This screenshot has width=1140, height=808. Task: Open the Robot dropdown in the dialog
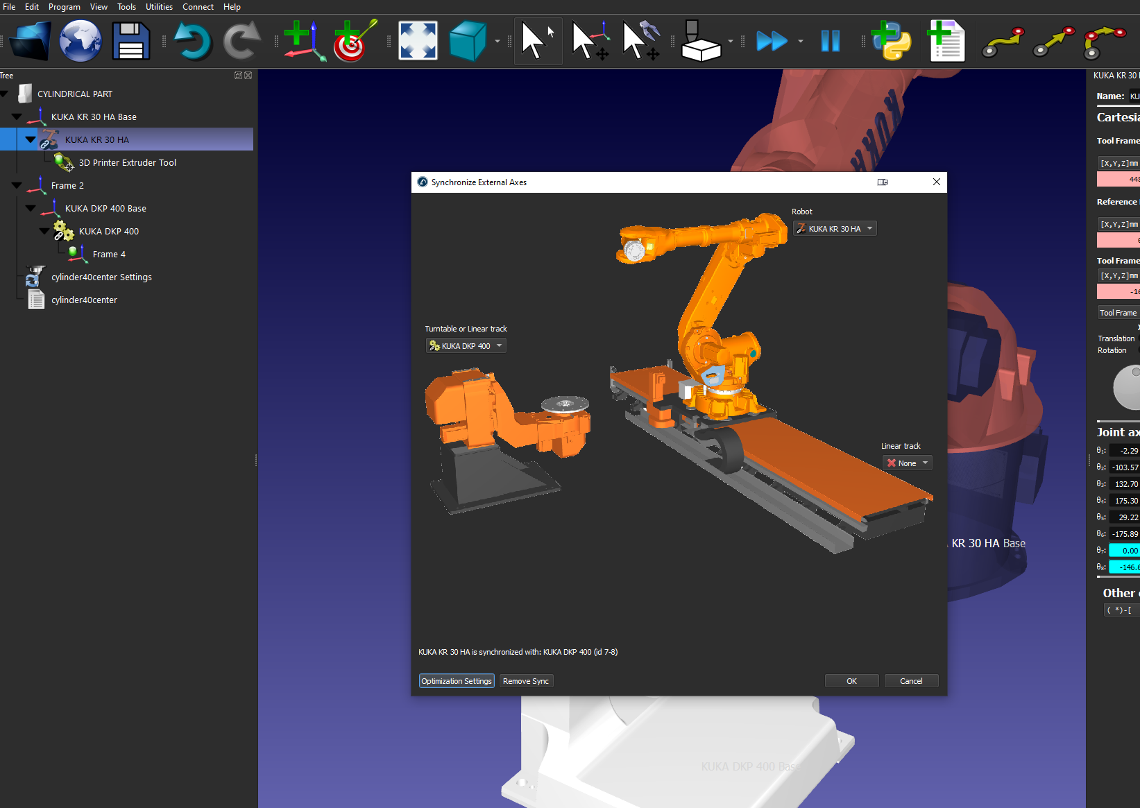(835, 229)
